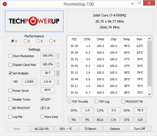Enable the Clock Modulation checkbox
157x136 pixels.
10,56
